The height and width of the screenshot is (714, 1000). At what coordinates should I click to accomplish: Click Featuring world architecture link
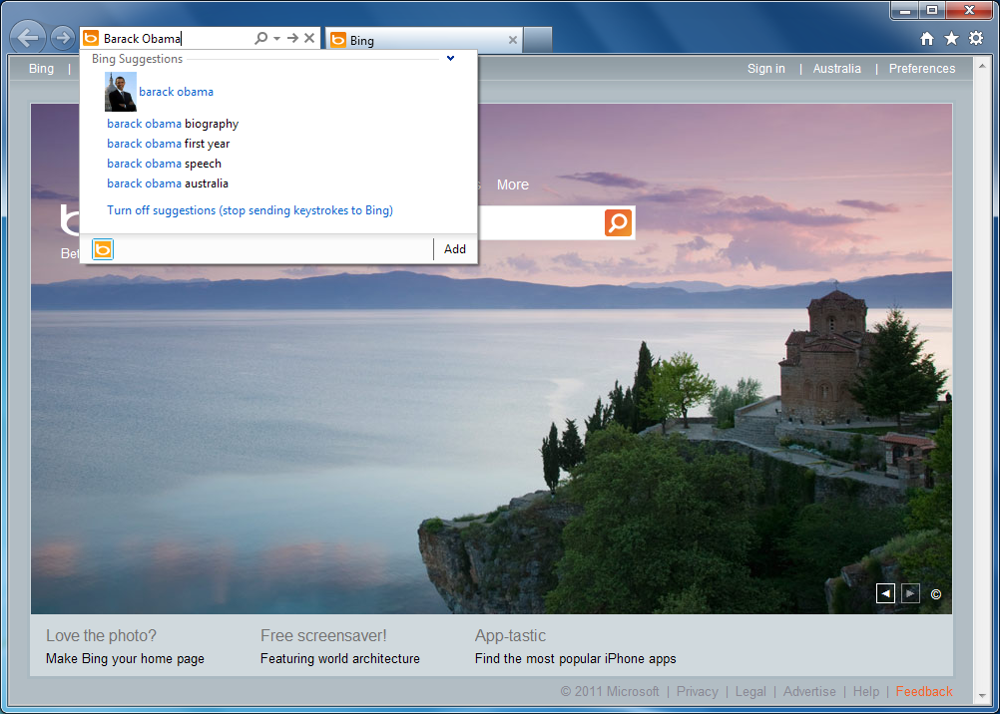(x=340, y=658)
